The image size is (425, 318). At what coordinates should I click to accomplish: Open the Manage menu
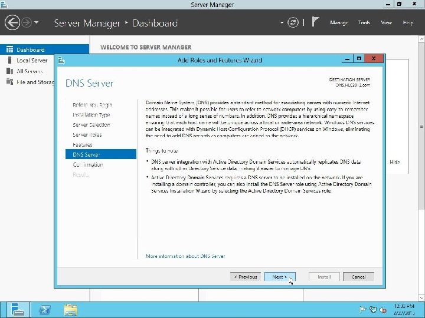pyautogui.click(x=339, y=23)
